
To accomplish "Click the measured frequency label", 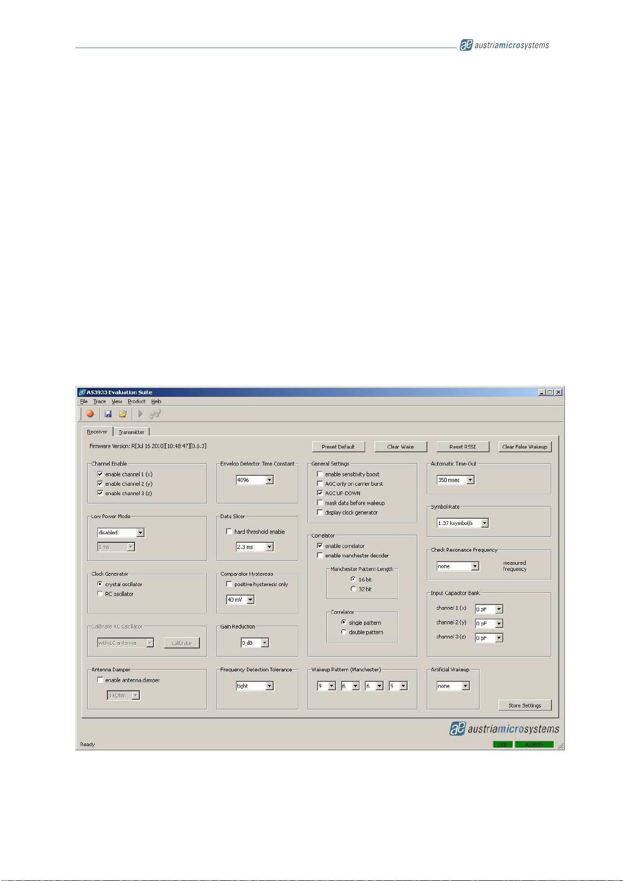I will point(515,566).
